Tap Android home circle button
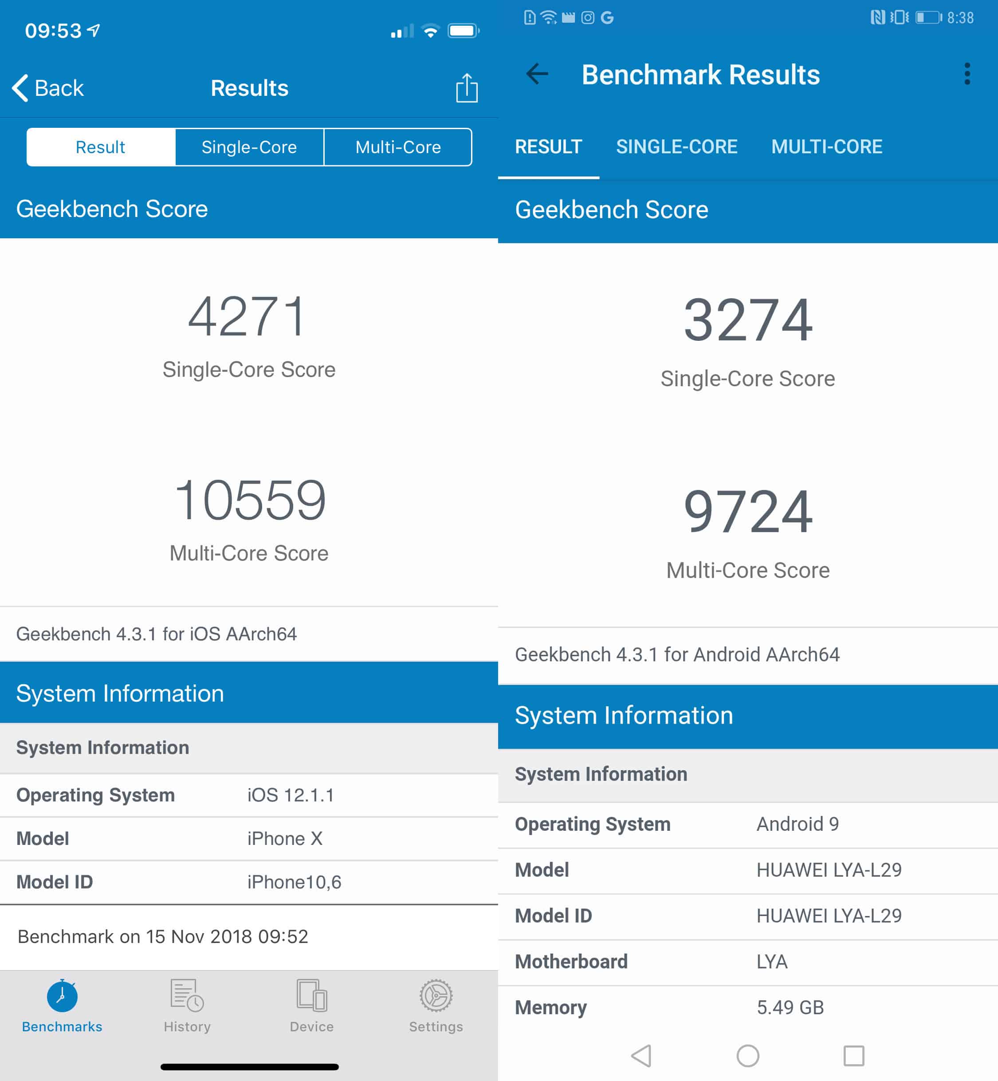The image size is (998, 1081). click(x=748, y=1056)
